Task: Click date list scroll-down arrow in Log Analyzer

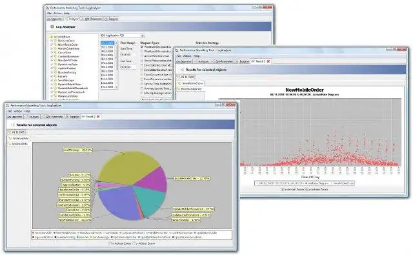Action: point(116,87)
